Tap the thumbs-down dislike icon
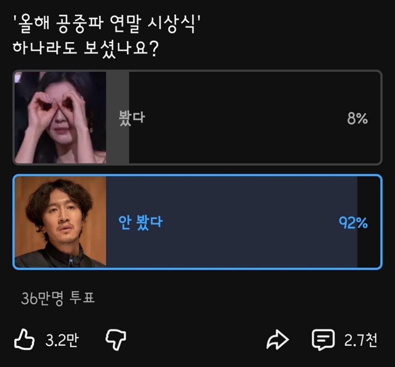Screen dimensions: 395x367 tap(116, 340)
